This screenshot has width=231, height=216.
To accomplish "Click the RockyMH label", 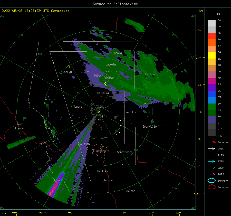I will 68,72.
